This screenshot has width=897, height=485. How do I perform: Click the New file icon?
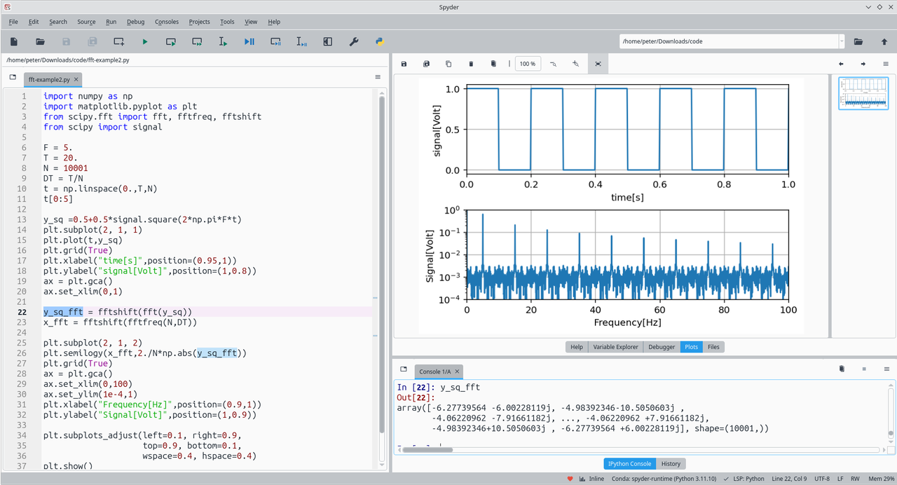click(x=14, y=42)
